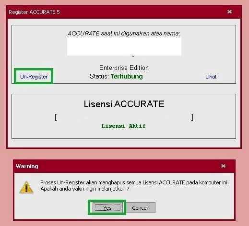Click the Enterprise Edition label
Screen dimensions: 249x226
(124, 68)
